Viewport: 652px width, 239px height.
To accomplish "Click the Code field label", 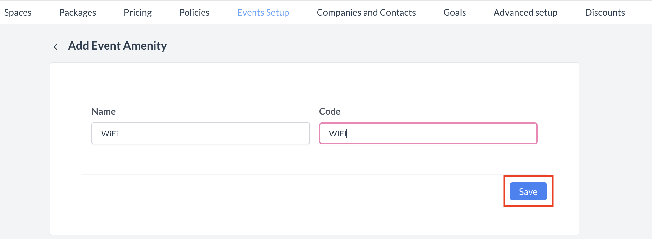I will [330, 111].
